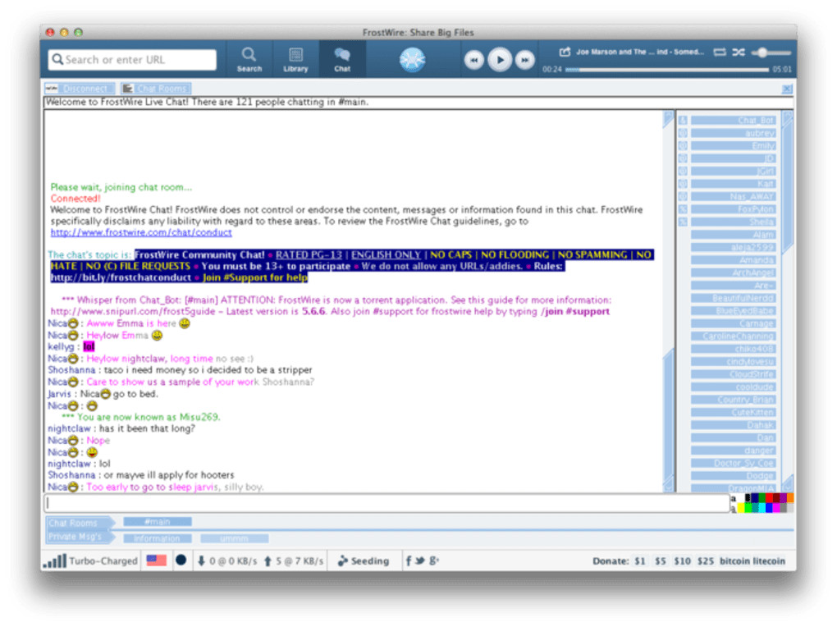Screen dimensions: 837x627
Task: Select user FoxPyton in the user list
Action: pos(733,209)
